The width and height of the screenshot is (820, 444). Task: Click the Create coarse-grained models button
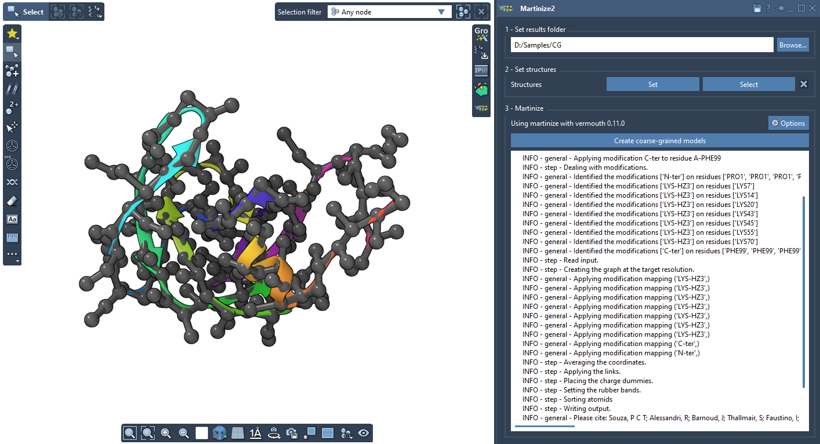659,141
